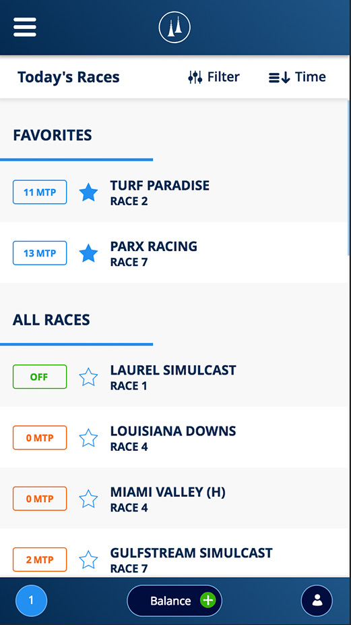The height and width of the screenshot is (625, 351).
Task: Open the hamburger menu
Action: tap(25, 27)
